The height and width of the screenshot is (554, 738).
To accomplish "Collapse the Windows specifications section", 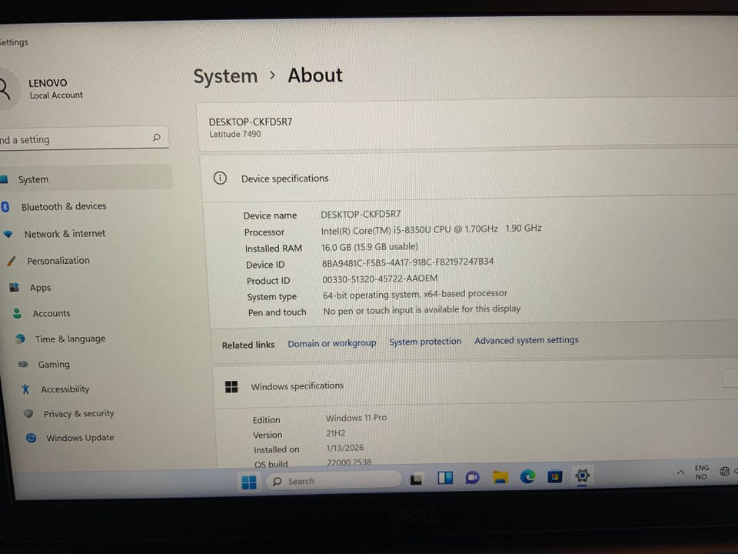I will [x=475, y=384].
